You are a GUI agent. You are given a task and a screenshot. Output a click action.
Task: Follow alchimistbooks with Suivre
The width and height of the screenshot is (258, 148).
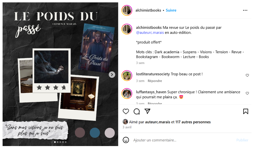(x=171, y=10)
